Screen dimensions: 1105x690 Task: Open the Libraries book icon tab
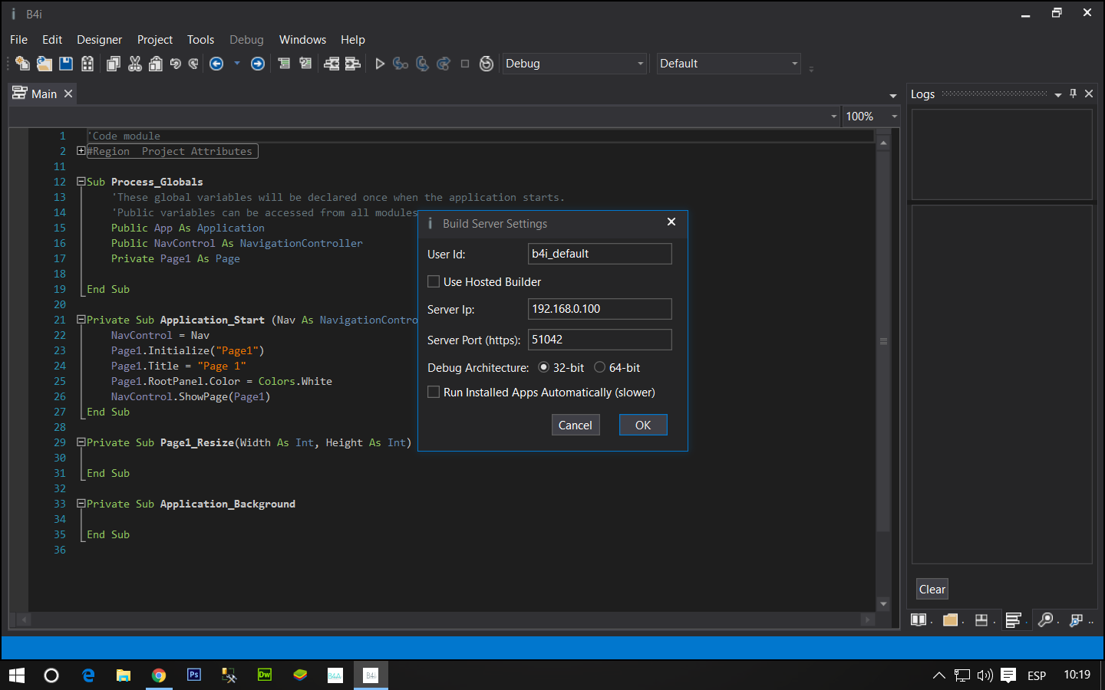[919, 620]
